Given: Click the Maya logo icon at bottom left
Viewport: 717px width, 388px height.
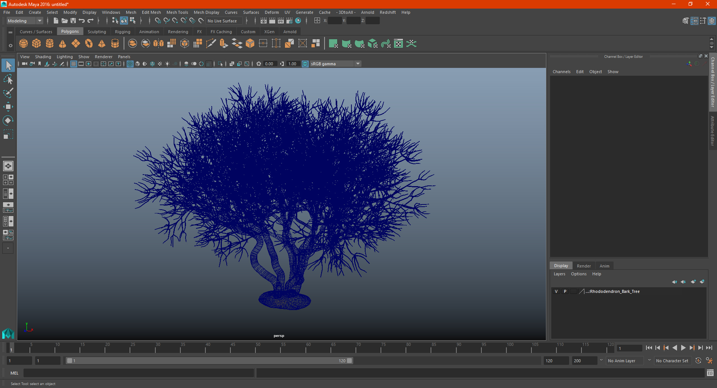Looking at the screenshot, I should [8, 333].
